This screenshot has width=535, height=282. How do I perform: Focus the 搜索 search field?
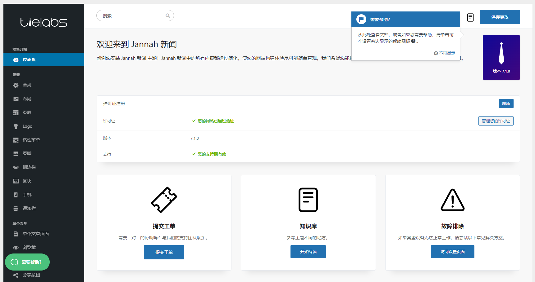(x=135, y=15)
